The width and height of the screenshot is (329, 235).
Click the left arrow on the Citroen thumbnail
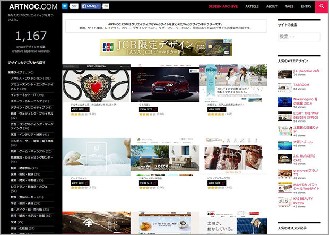133,92
